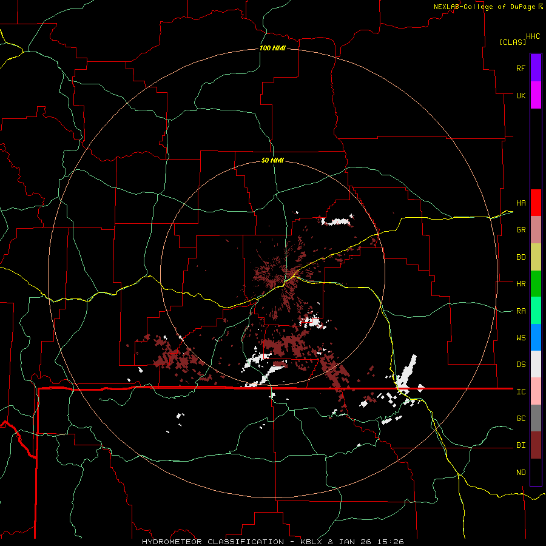Click the "HA" legend label
The width and height of the screenshot is (546, 546).
(521, 203)
